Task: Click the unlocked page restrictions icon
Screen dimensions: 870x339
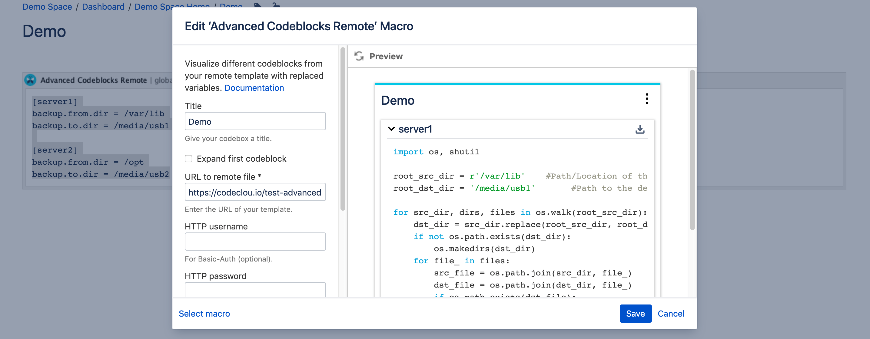Action: pos(276,6)
